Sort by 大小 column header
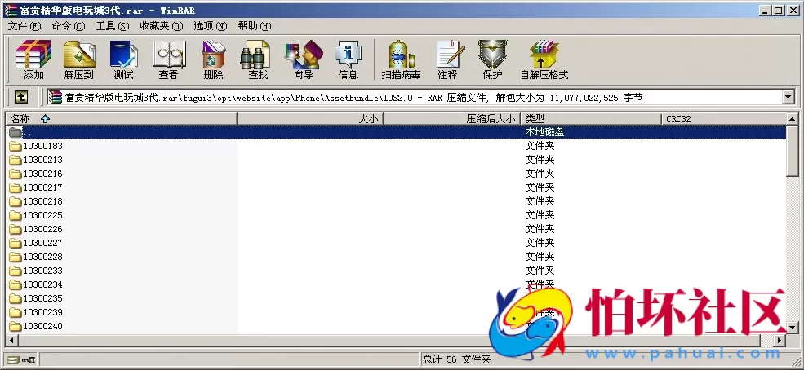 point(310,119)
